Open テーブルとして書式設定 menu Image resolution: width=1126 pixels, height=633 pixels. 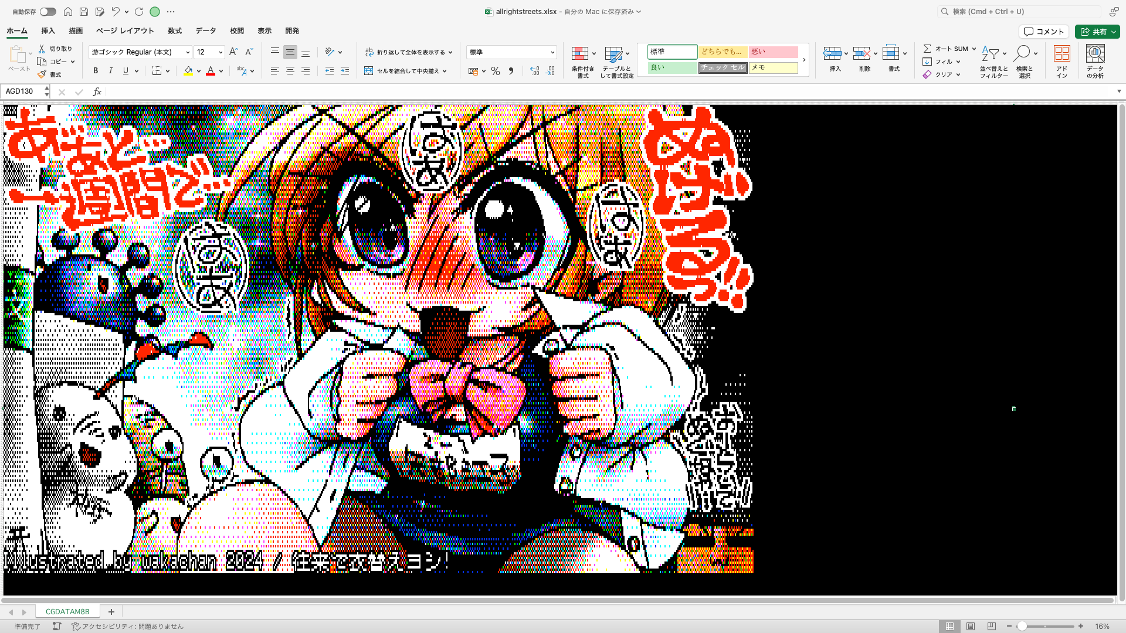(x=616, y=62)
